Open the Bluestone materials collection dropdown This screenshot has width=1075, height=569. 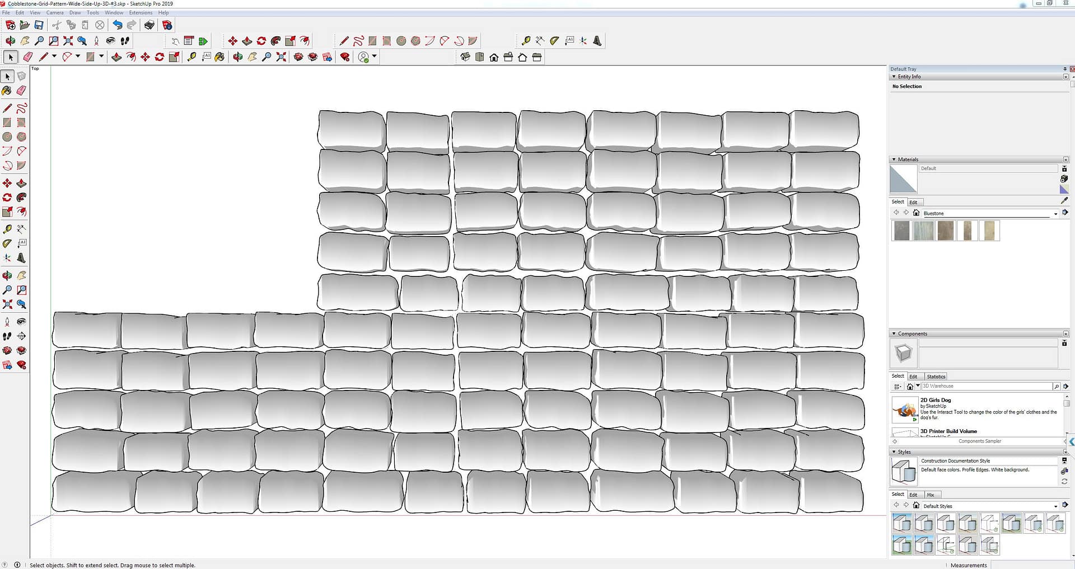click(x=1055, y=213)
